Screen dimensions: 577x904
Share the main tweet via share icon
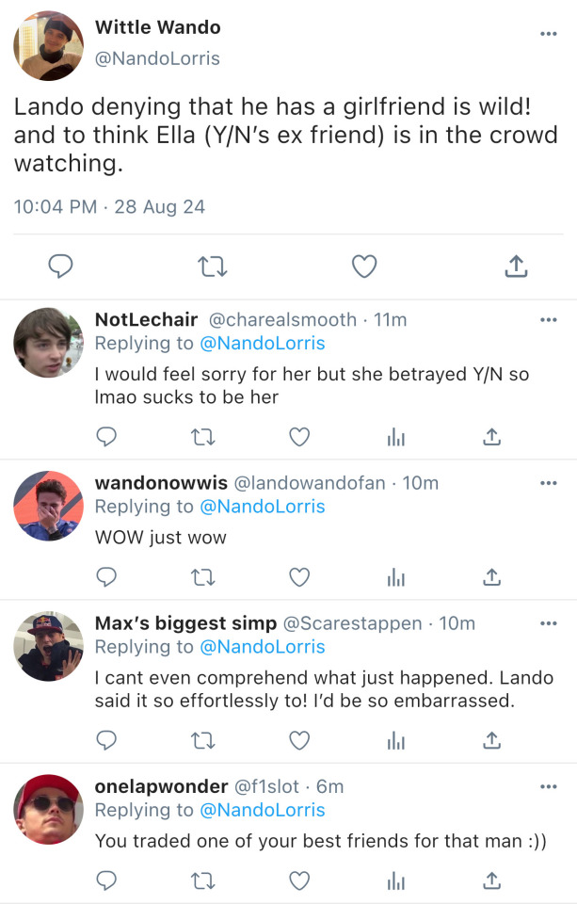(x=515, y=267)
